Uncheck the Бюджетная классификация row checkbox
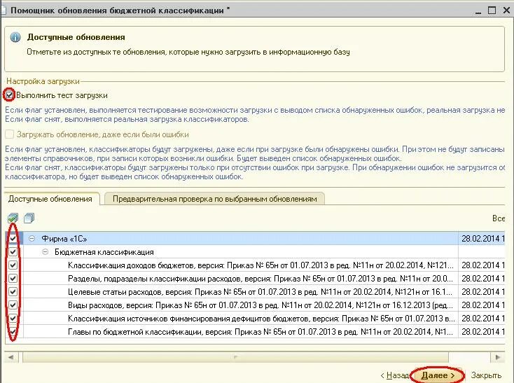Viewport: 514px width, 383px height. click(13, 252)
